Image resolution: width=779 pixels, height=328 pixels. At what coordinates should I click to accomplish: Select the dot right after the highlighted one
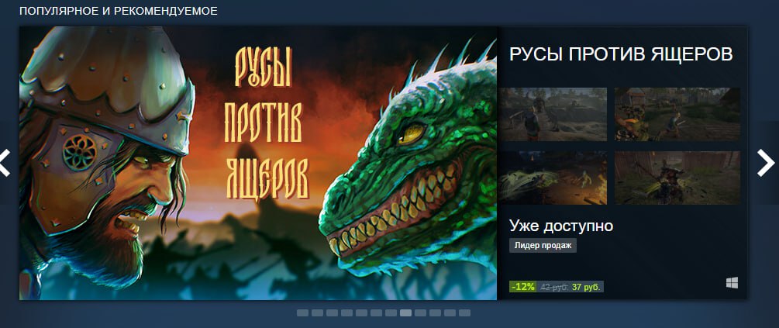(420, 313)
